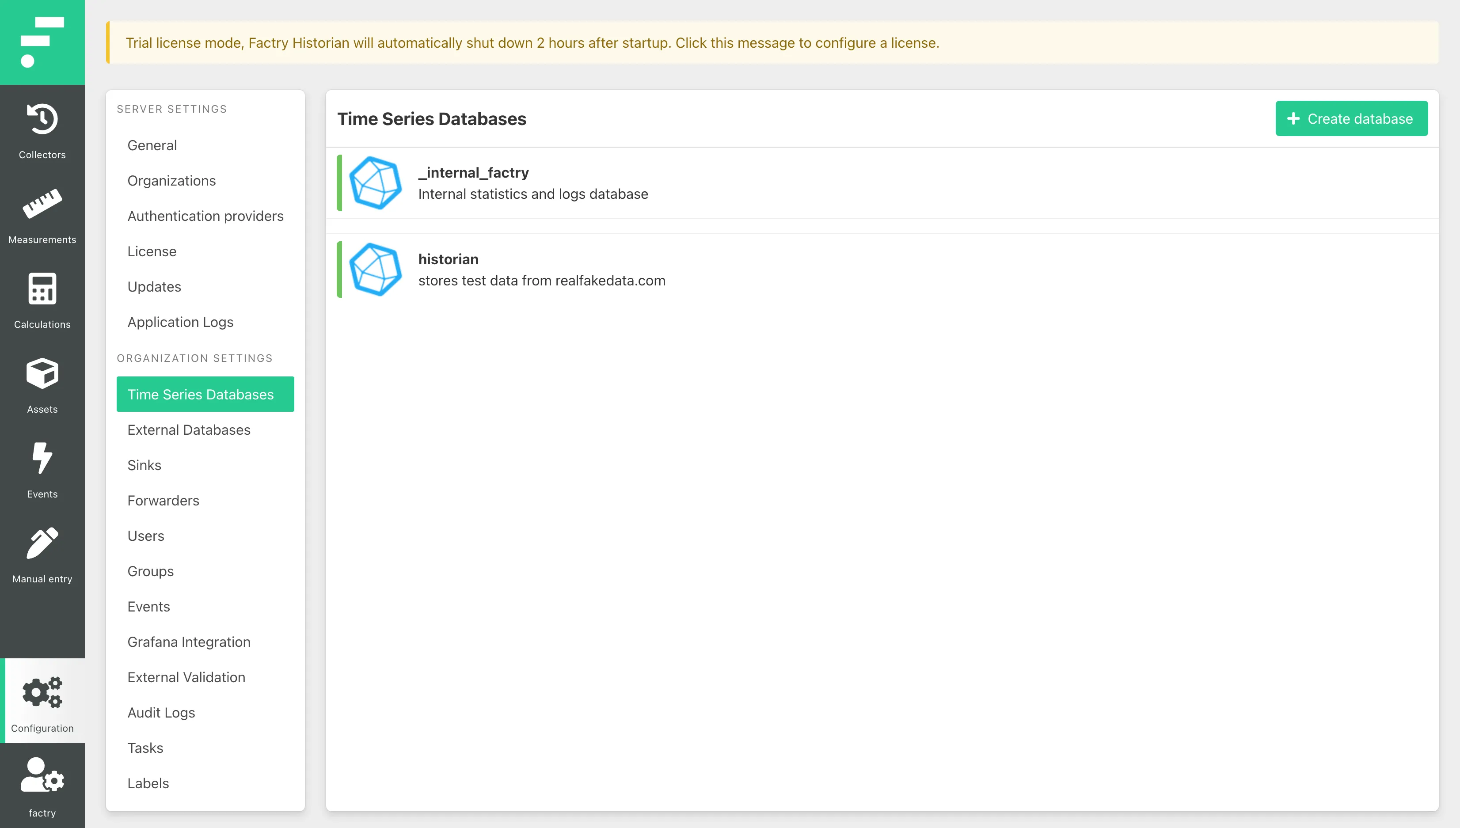Open Labels settings

tap(205, 783)
